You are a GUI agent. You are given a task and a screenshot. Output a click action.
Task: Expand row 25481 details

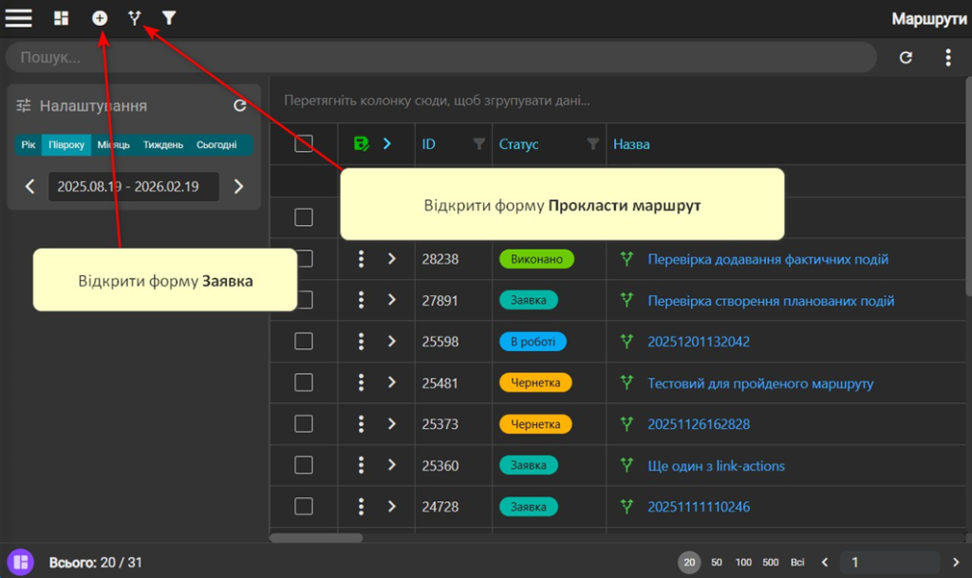(x=391, y=382)
